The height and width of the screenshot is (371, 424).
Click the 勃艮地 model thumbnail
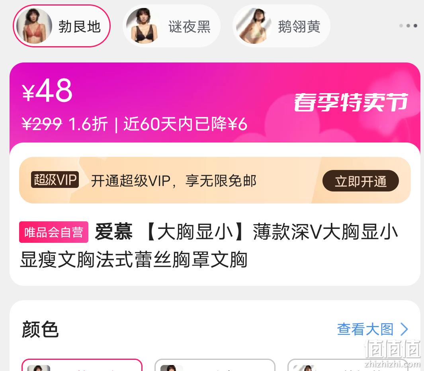pyautogui.click(x=34, y=26)
